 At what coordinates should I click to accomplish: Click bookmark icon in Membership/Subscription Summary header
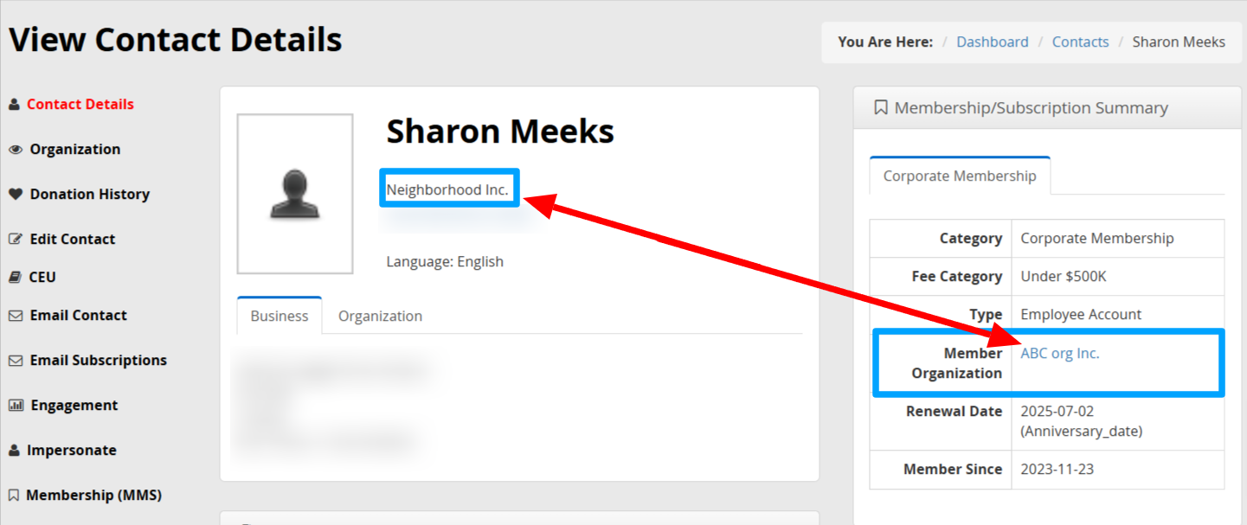(881, 108)
